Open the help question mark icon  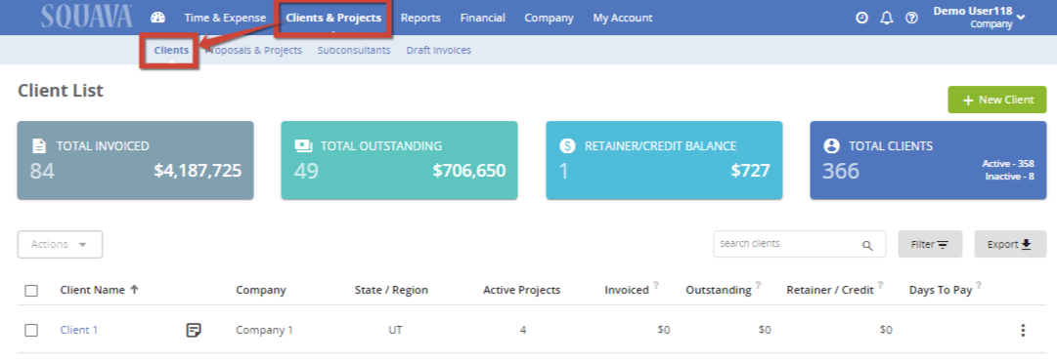(x=911, y=19)
